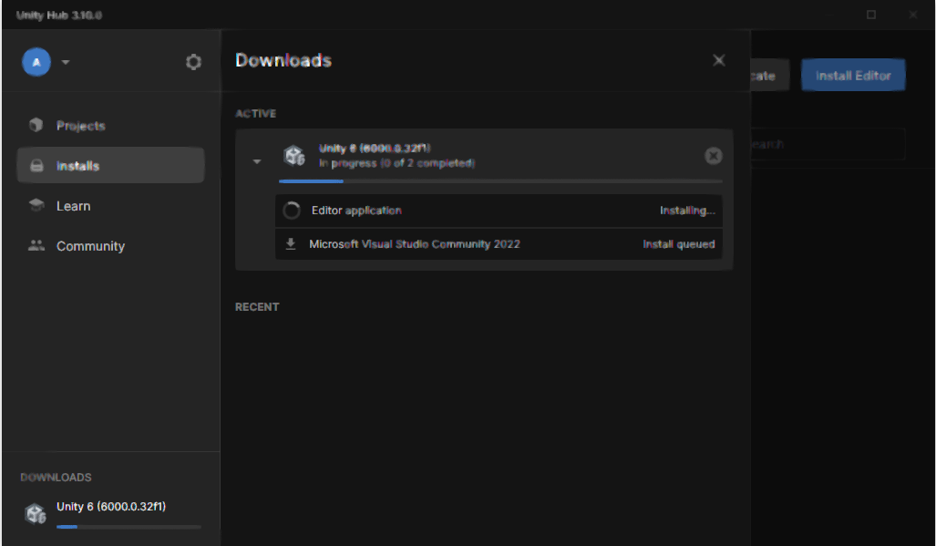Cancel the Unity 6 download
The width and height of the screenshot is (936, 546).
click(x=714, y=156)
